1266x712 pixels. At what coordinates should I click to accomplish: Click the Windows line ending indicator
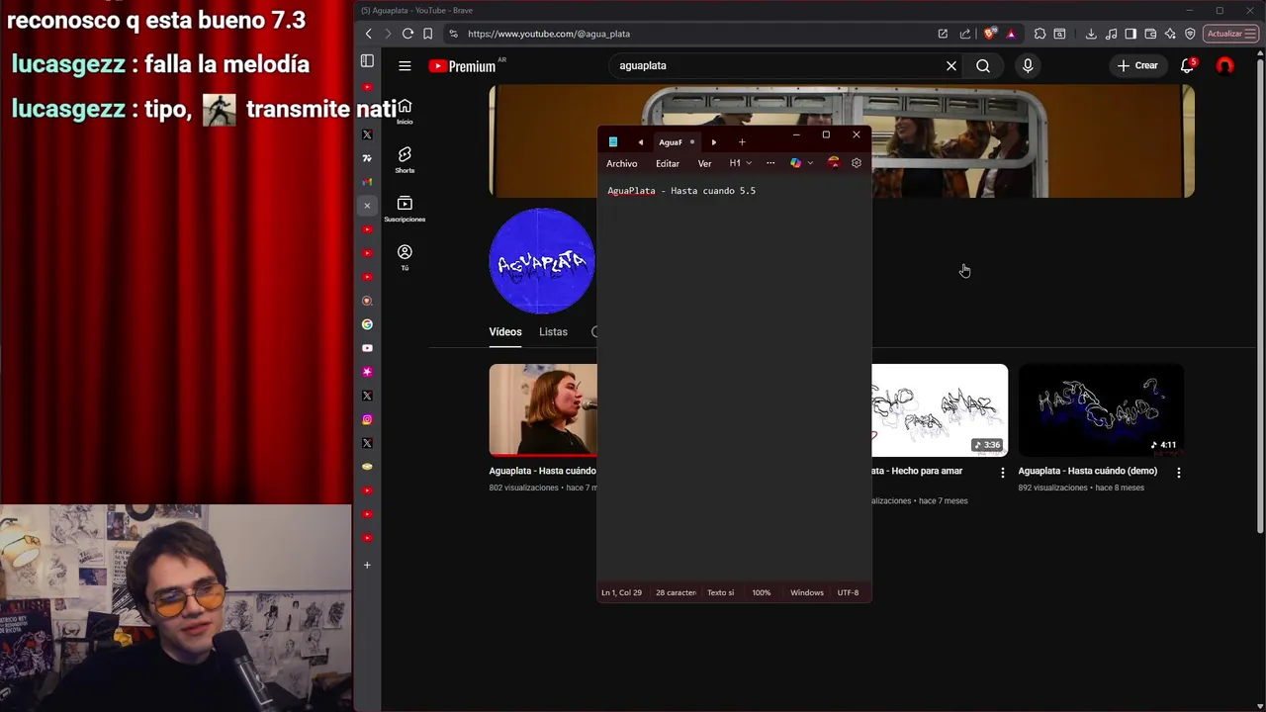[807, 592]
